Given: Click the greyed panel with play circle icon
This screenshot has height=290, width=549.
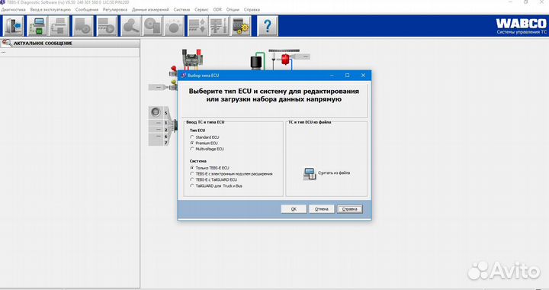Looking at the screenshot, I should tap(107, 26).
